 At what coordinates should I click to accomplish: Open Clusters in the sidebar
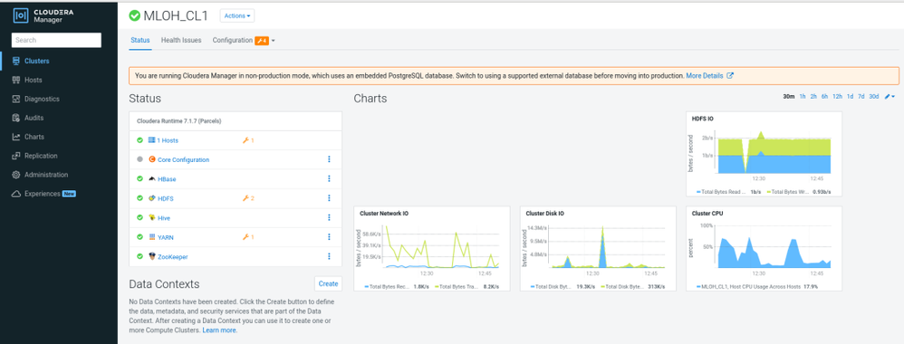click(x=37, y=61)
